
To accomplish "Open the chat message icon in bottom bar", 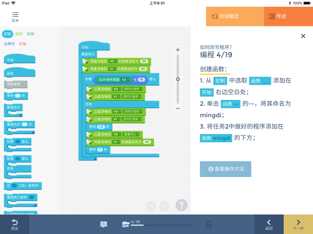I will [x=104, y=224].
